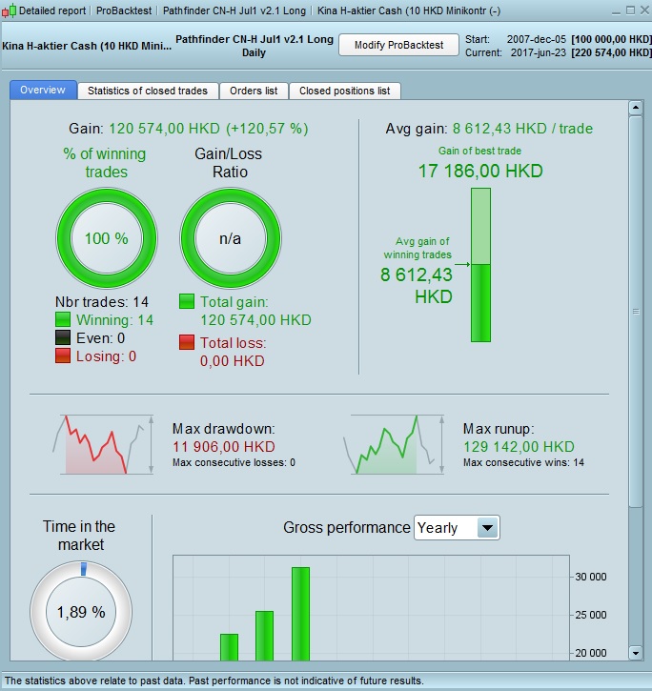Image resolution: width=652 pixels, height=691 pixels.
Task: Open Statistics of closed trades tab
Action: pos(148,91)
